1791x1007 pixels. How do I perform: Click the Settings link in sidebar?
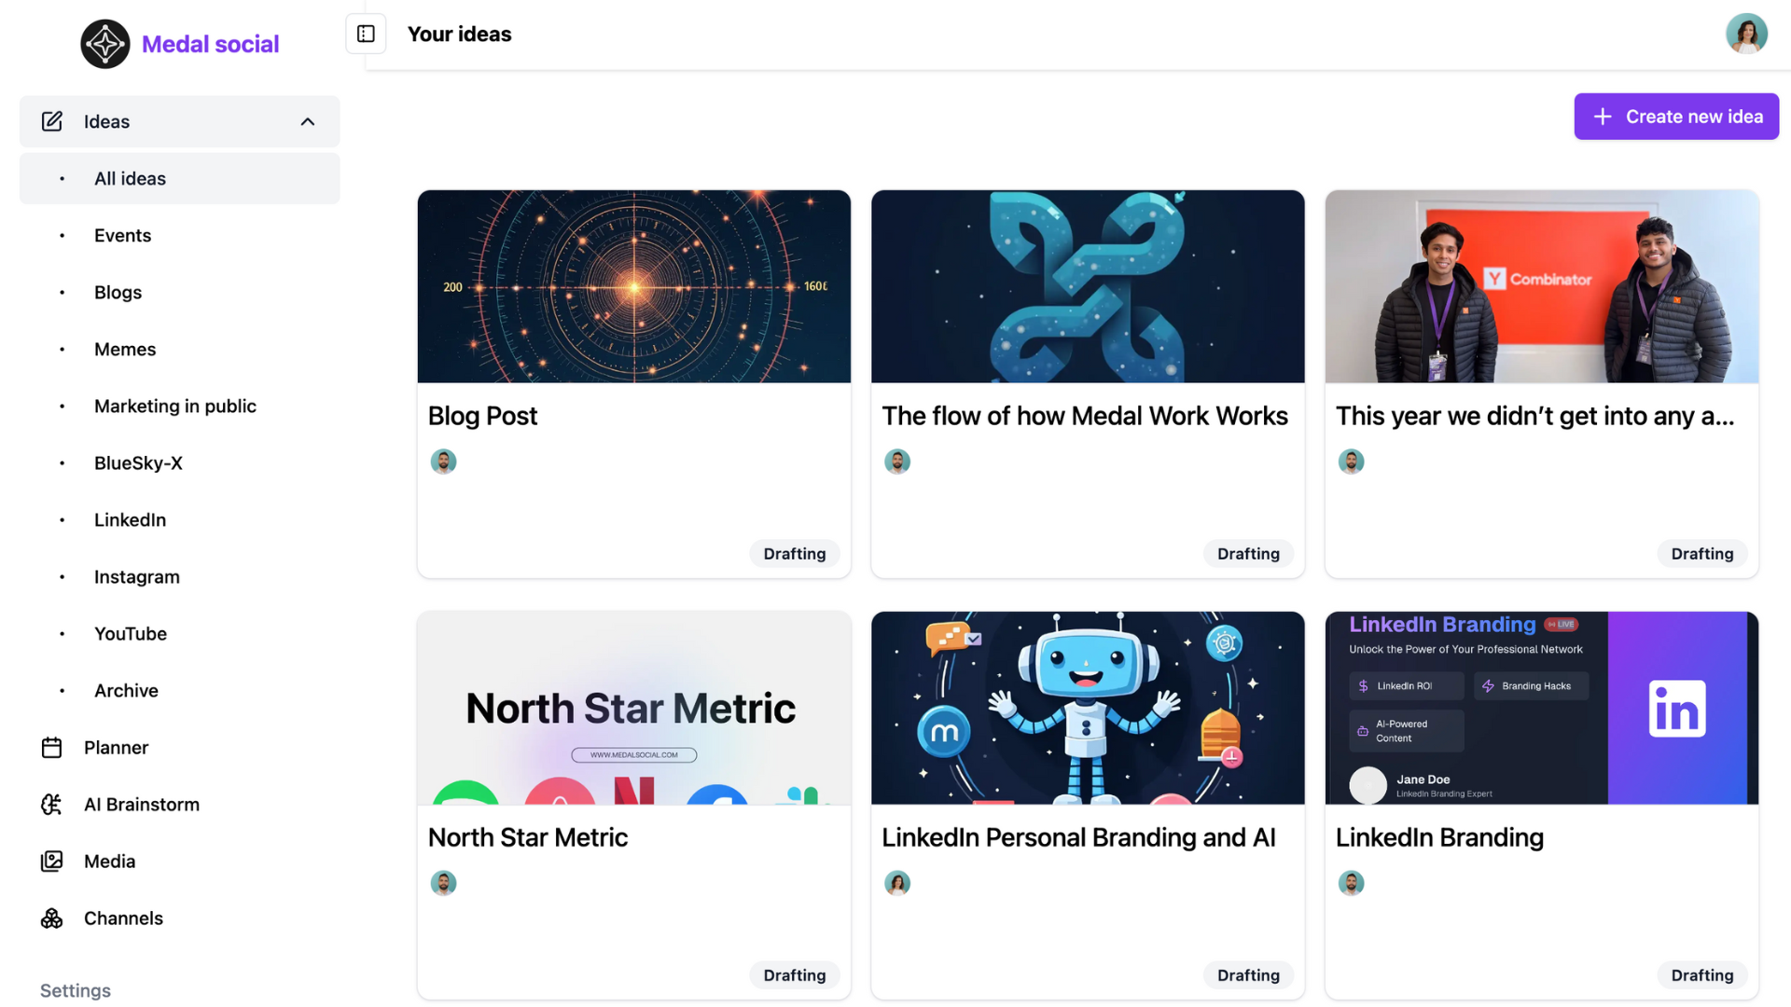76,990
